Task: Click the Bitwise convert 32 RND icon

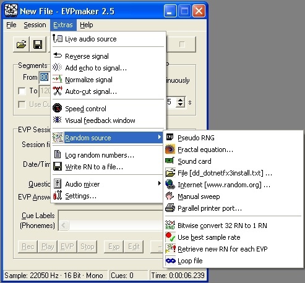Action: coord(170,225)
